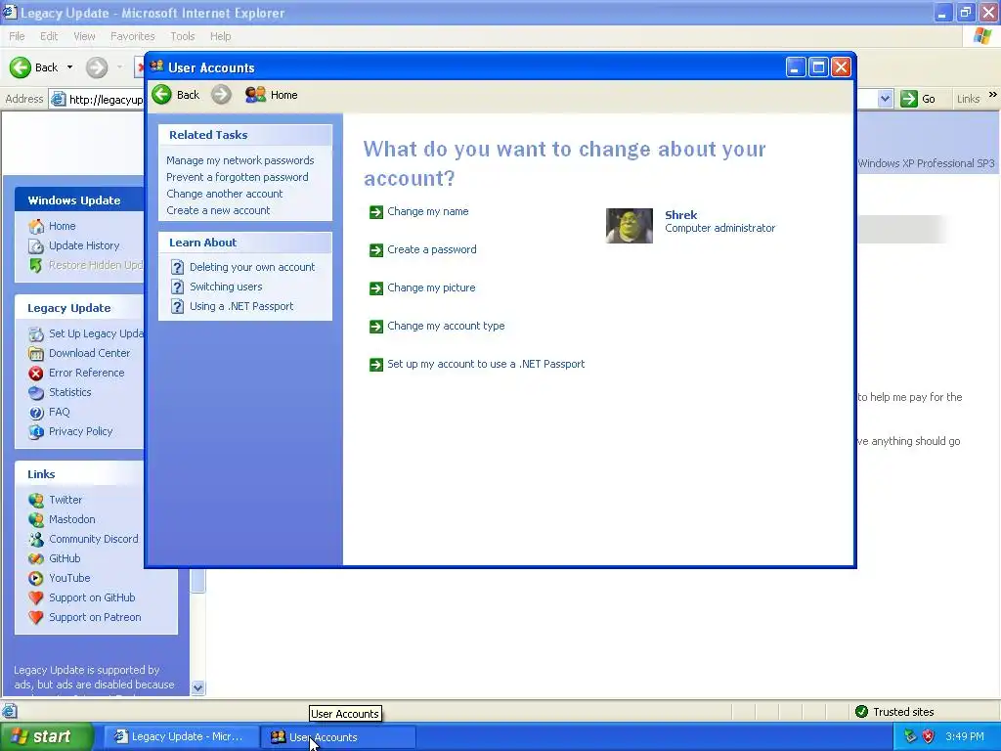Click the Prevent a forgotten password link

click(x=238, y=177)
